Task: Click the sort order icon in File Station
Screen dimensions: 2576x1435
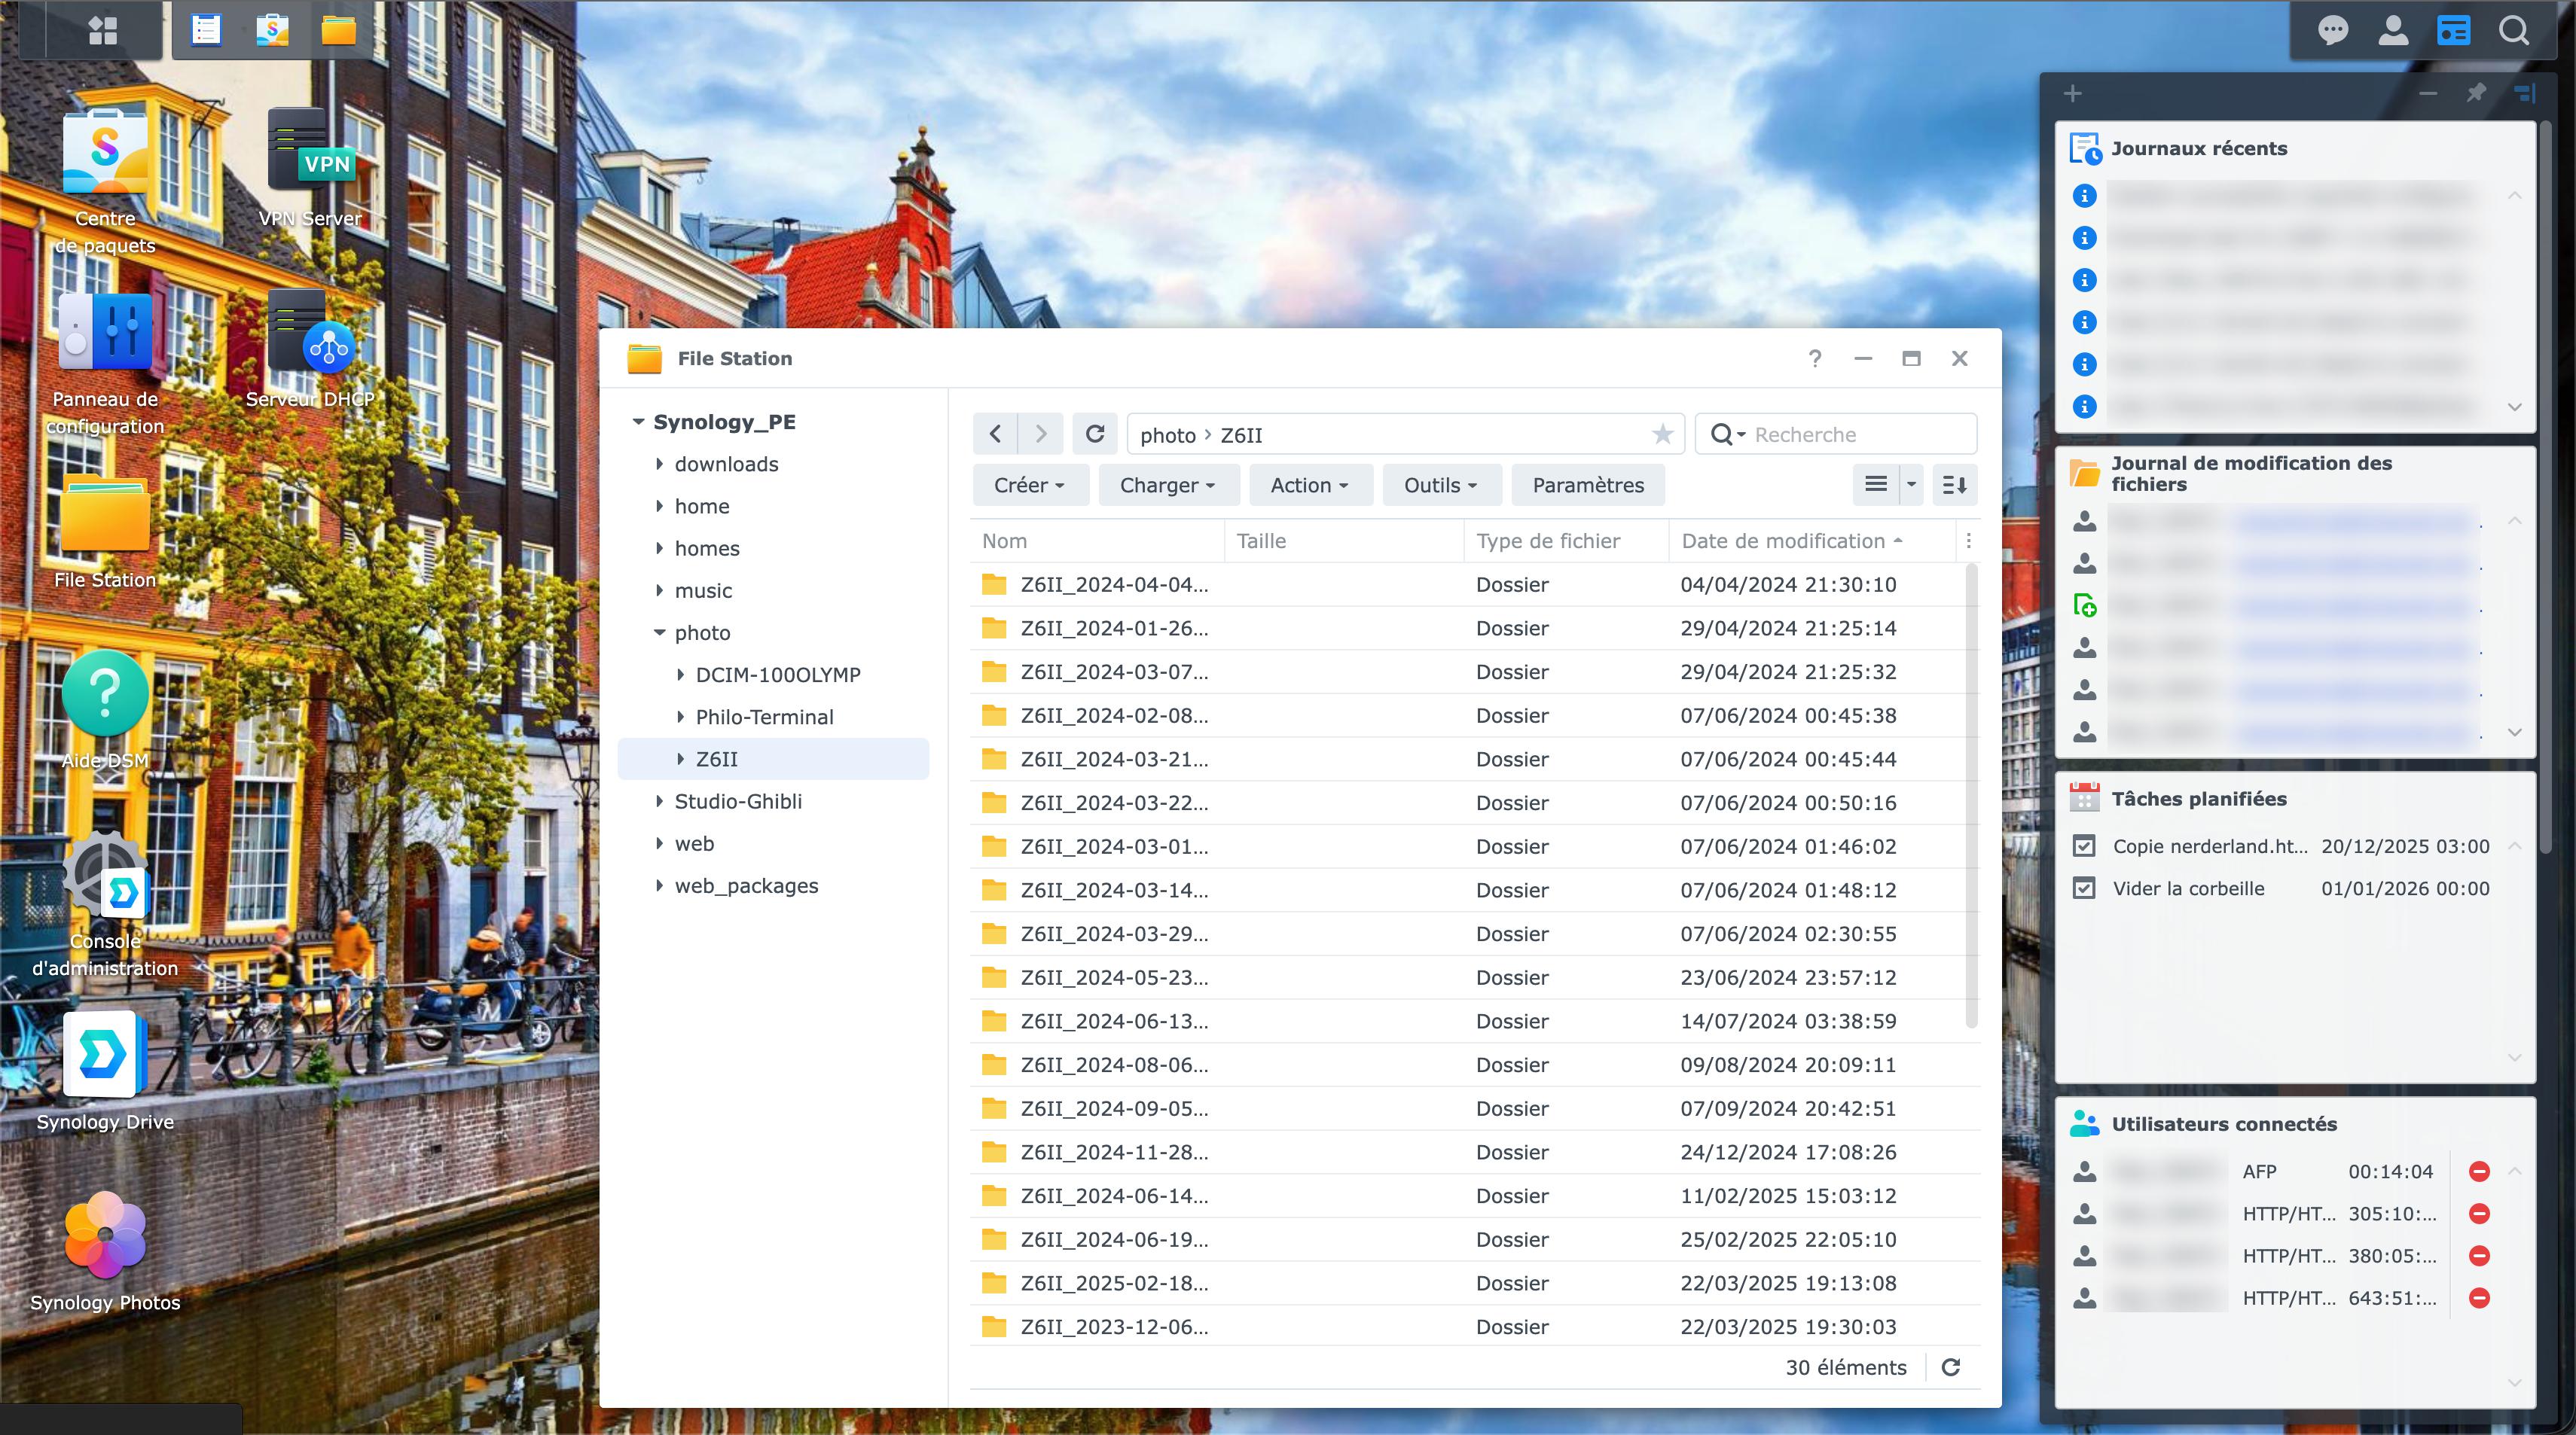Action: 1954,486
